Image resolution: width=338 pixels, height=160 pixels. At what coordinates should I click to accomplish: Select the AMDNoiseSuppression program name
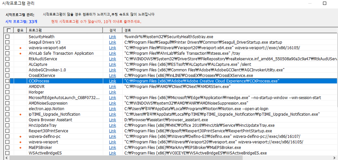point(48,103)
